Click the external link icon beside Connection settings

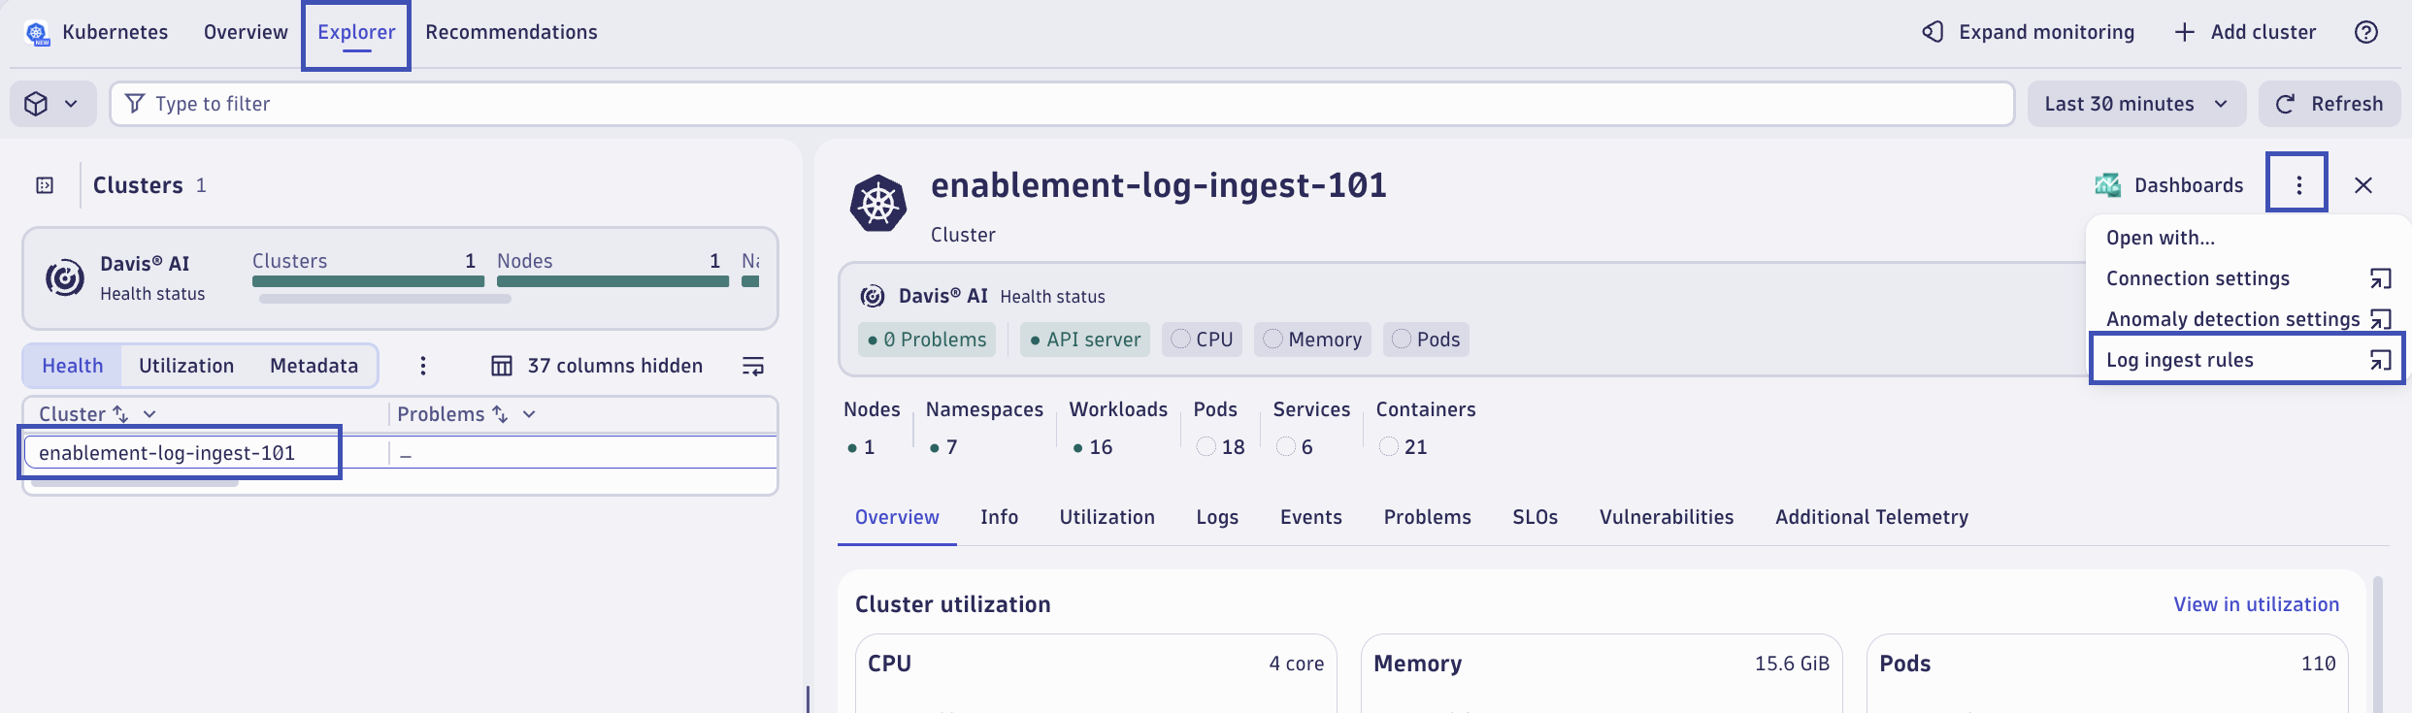point(2380,279)
